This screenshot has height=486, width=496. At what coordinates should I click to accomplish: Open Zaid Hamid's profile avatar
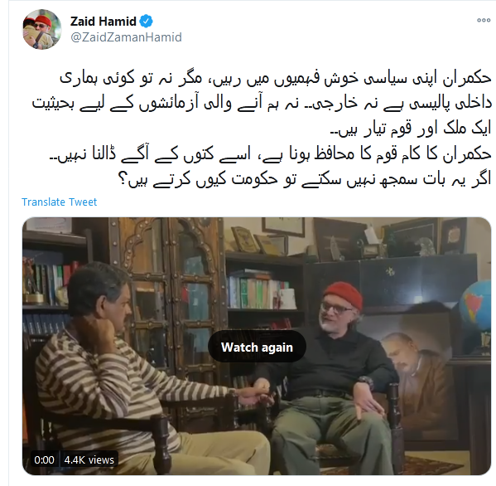point(41,29)
